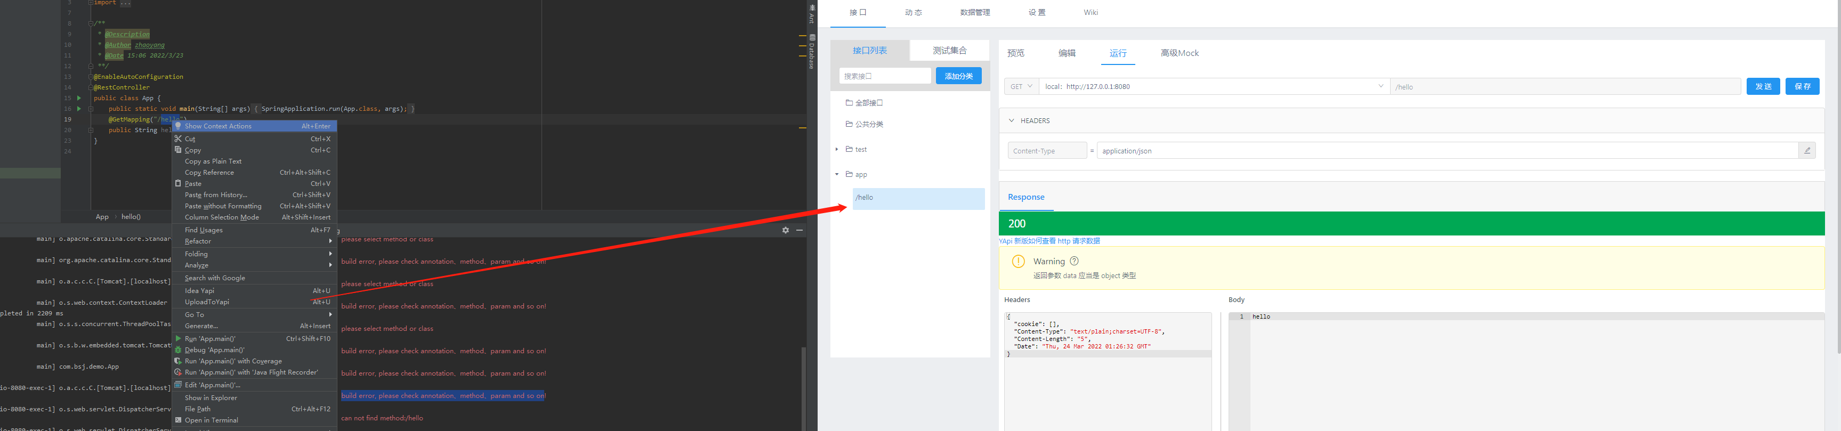Viewport: 1841px width, 431px height.
Task: Choose Open in Terminal
Action: (x=254, y=420)
